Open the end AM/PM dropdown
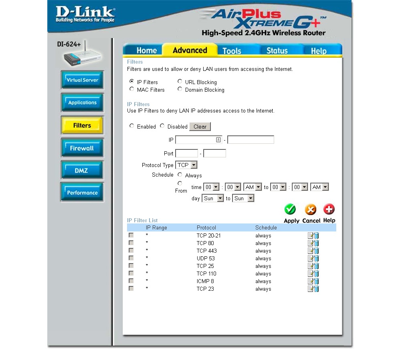Image resolution: width=404 pixels, height=352 pixels. [320, 187]
